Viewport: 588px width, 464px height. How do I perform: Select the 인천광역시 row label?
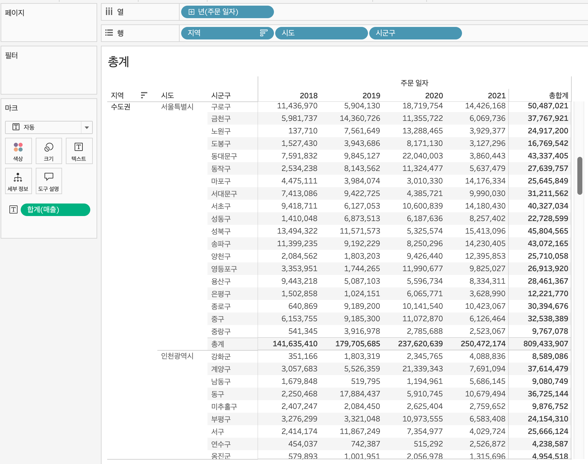177,356
